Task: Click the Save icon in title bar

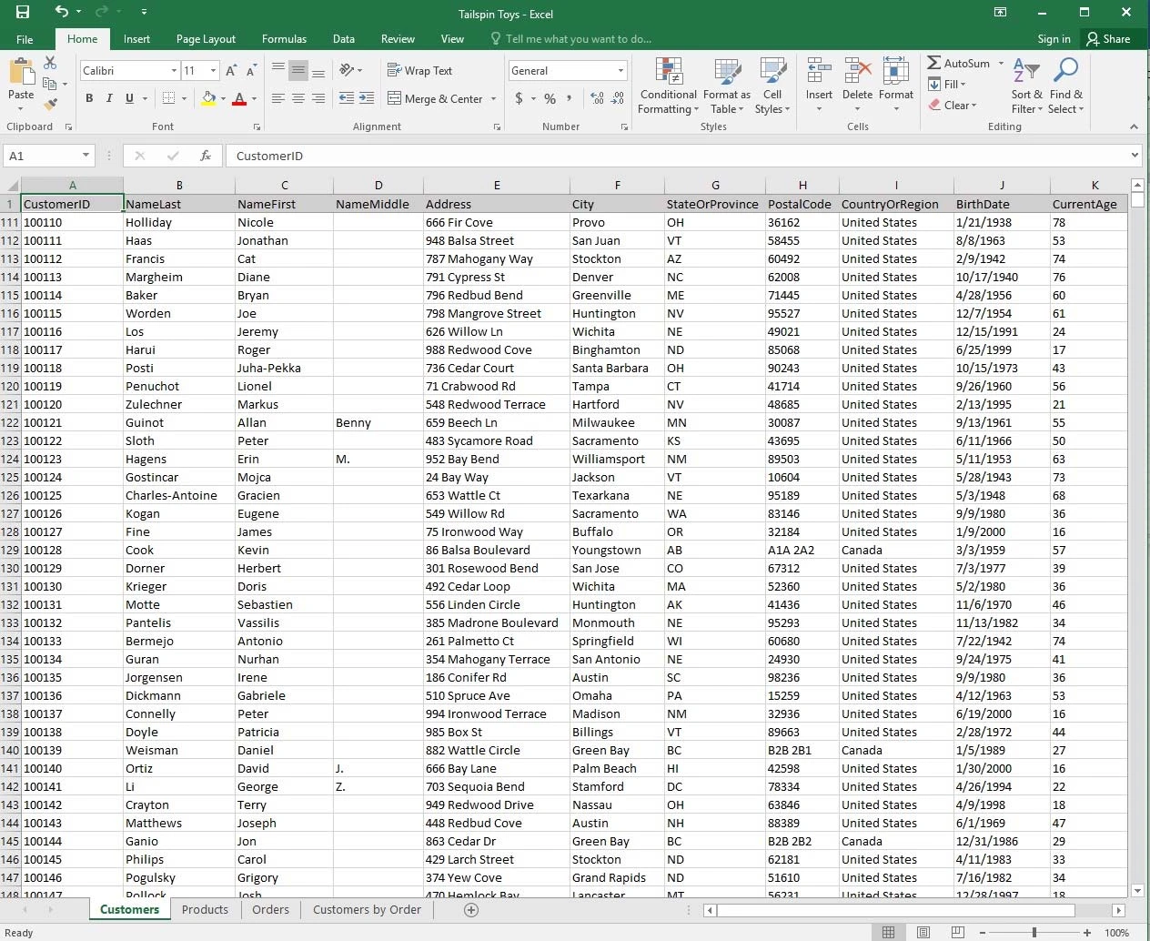Action: (x=23, y=13)
